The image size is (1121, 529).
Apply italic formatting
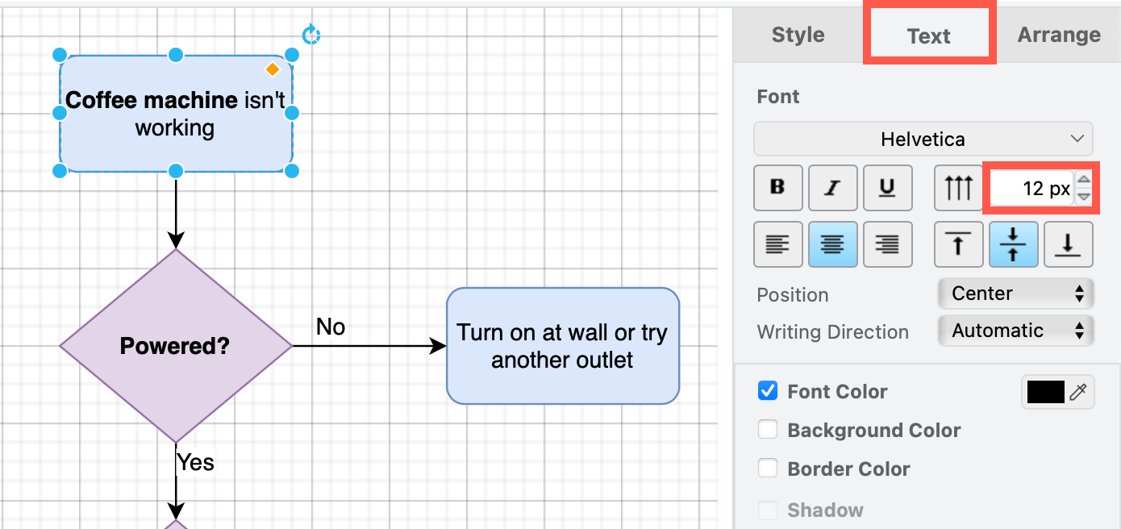pos(832,187)
